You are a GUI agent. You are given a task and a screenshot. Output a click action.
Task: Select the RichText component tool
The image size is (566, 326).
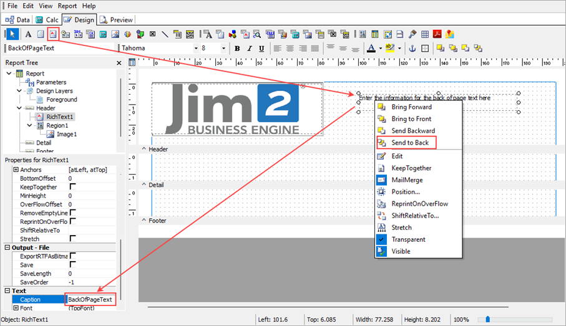click(53, 34)
